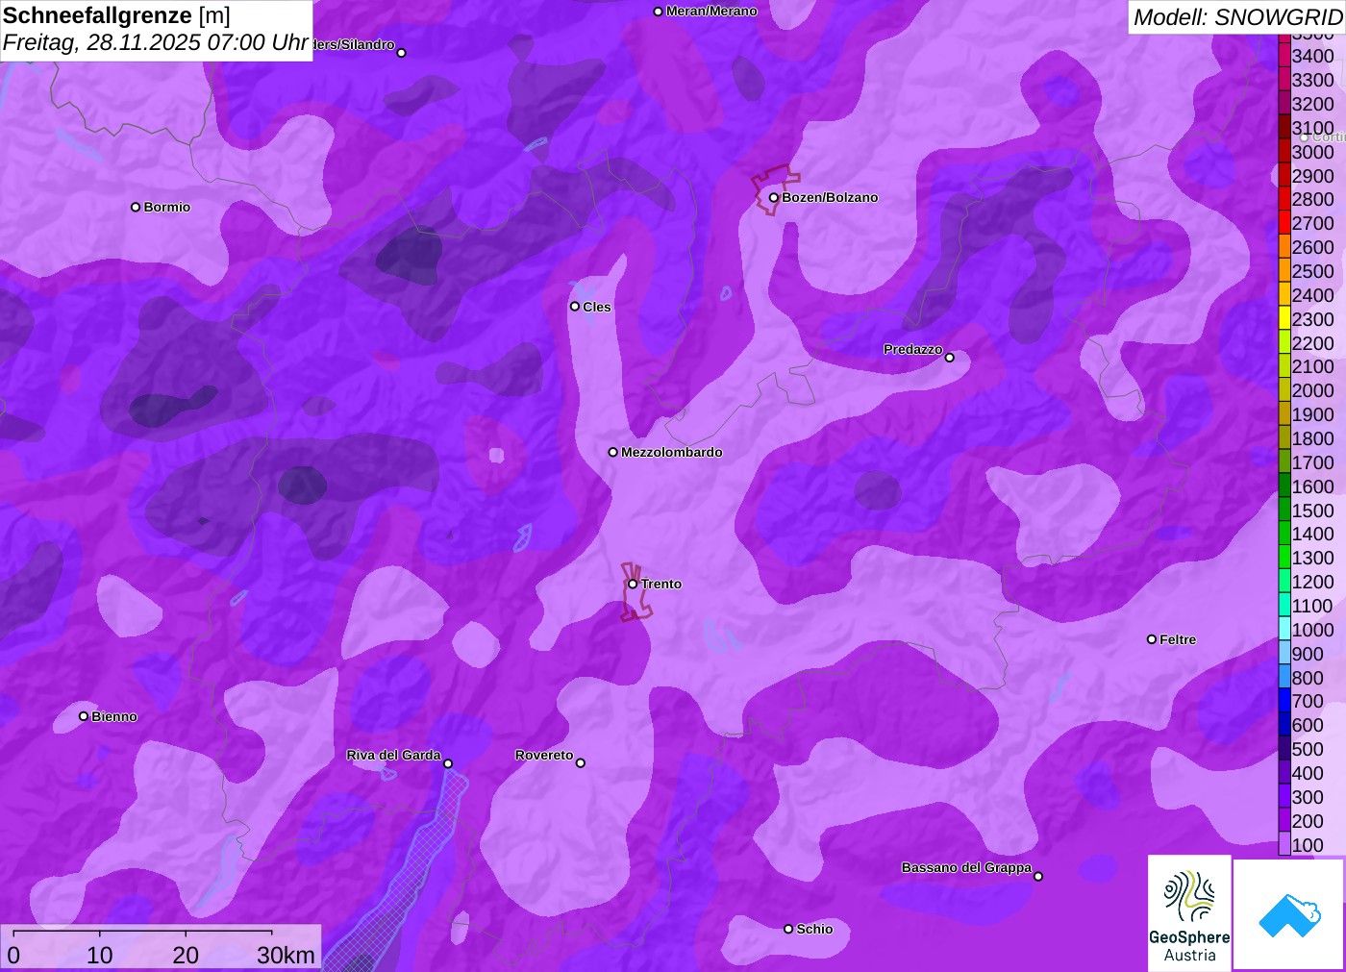Click the yellow 2300 legend color swatch
Screen dimensions: 1346x972
click(1284, 318)
